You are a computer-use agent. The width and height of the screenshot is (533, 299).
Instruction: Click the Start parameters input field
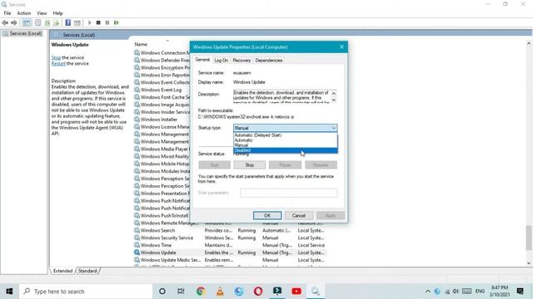pyautogui.click(x=289, y=193)
